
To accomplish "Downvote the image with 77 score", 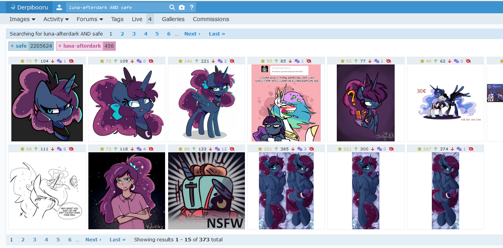I will coord(370,61).
